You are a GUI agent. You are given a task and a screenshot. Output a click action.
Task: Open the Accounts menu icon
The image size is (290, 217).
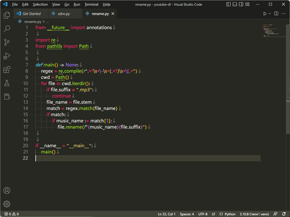(x=7, y=190)
